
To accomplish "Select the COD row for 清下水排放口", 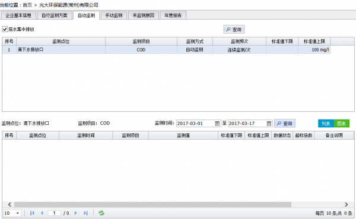I will 166,50.
